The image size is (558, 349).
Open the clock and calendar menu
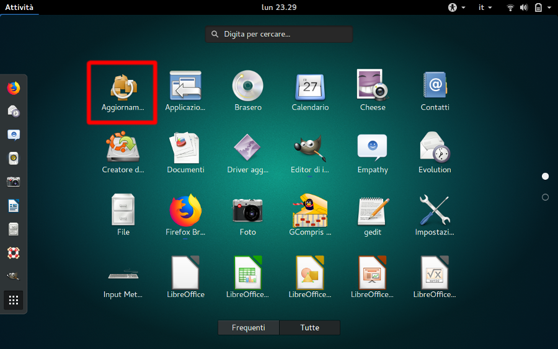(280, 7)
